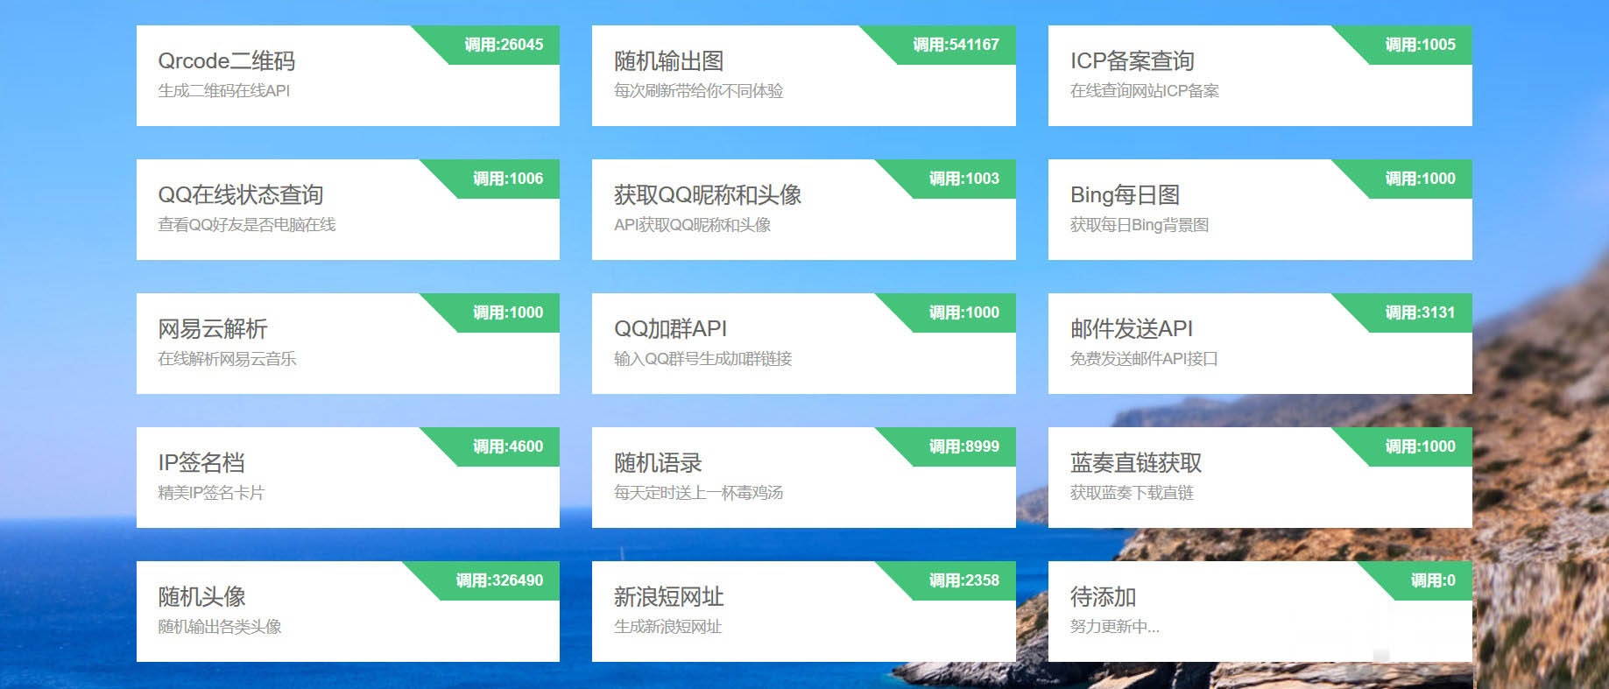
Task: Select the 随机语录 card
Action: click(803, 477)
